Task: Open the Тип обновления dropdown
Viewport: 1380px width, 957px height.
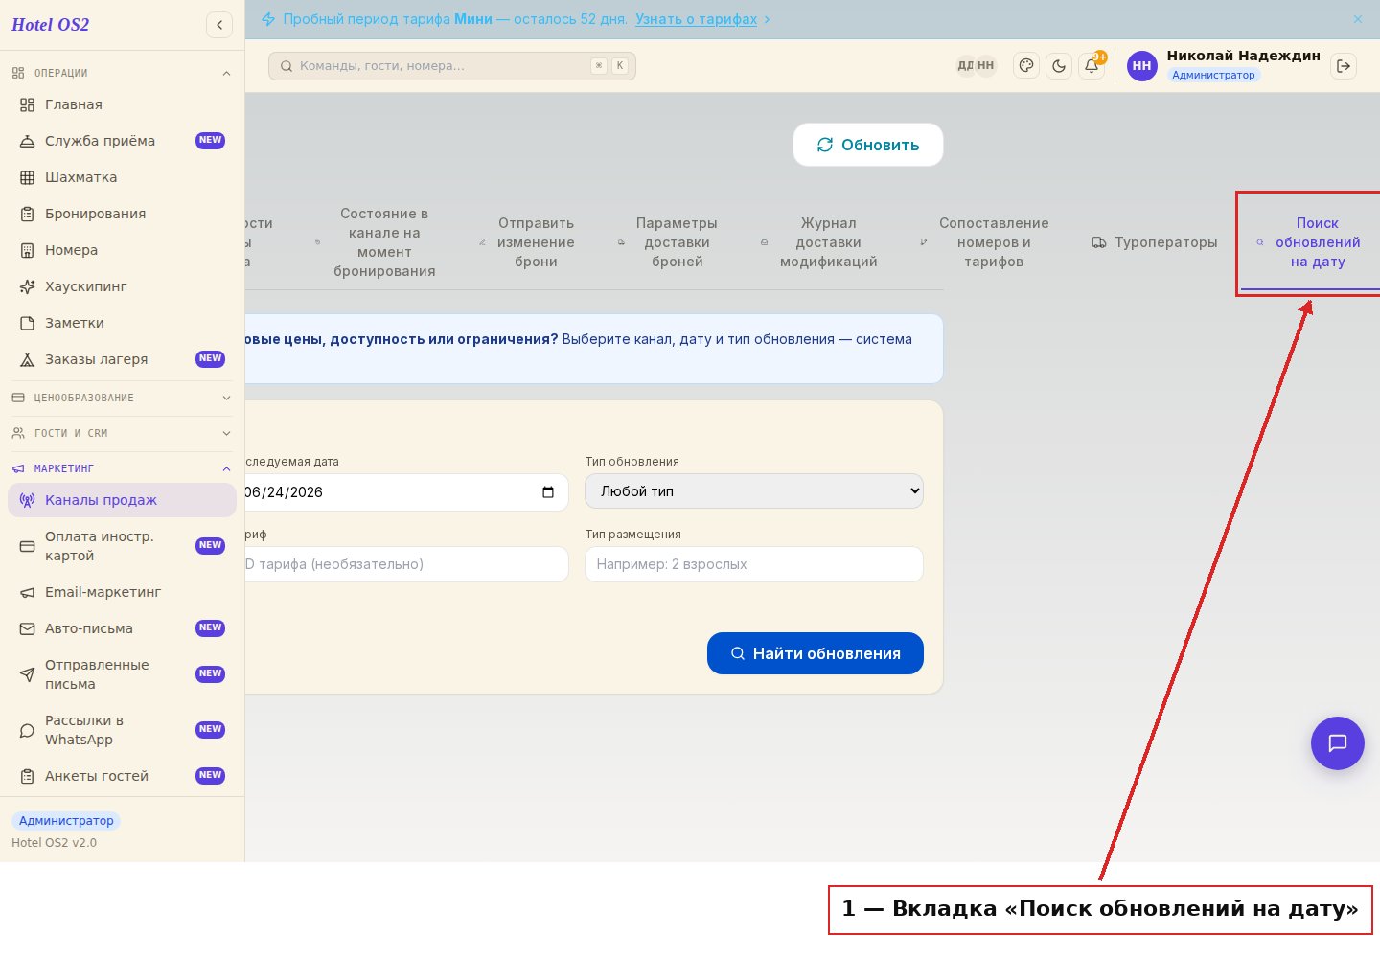Action: [754, 491]
